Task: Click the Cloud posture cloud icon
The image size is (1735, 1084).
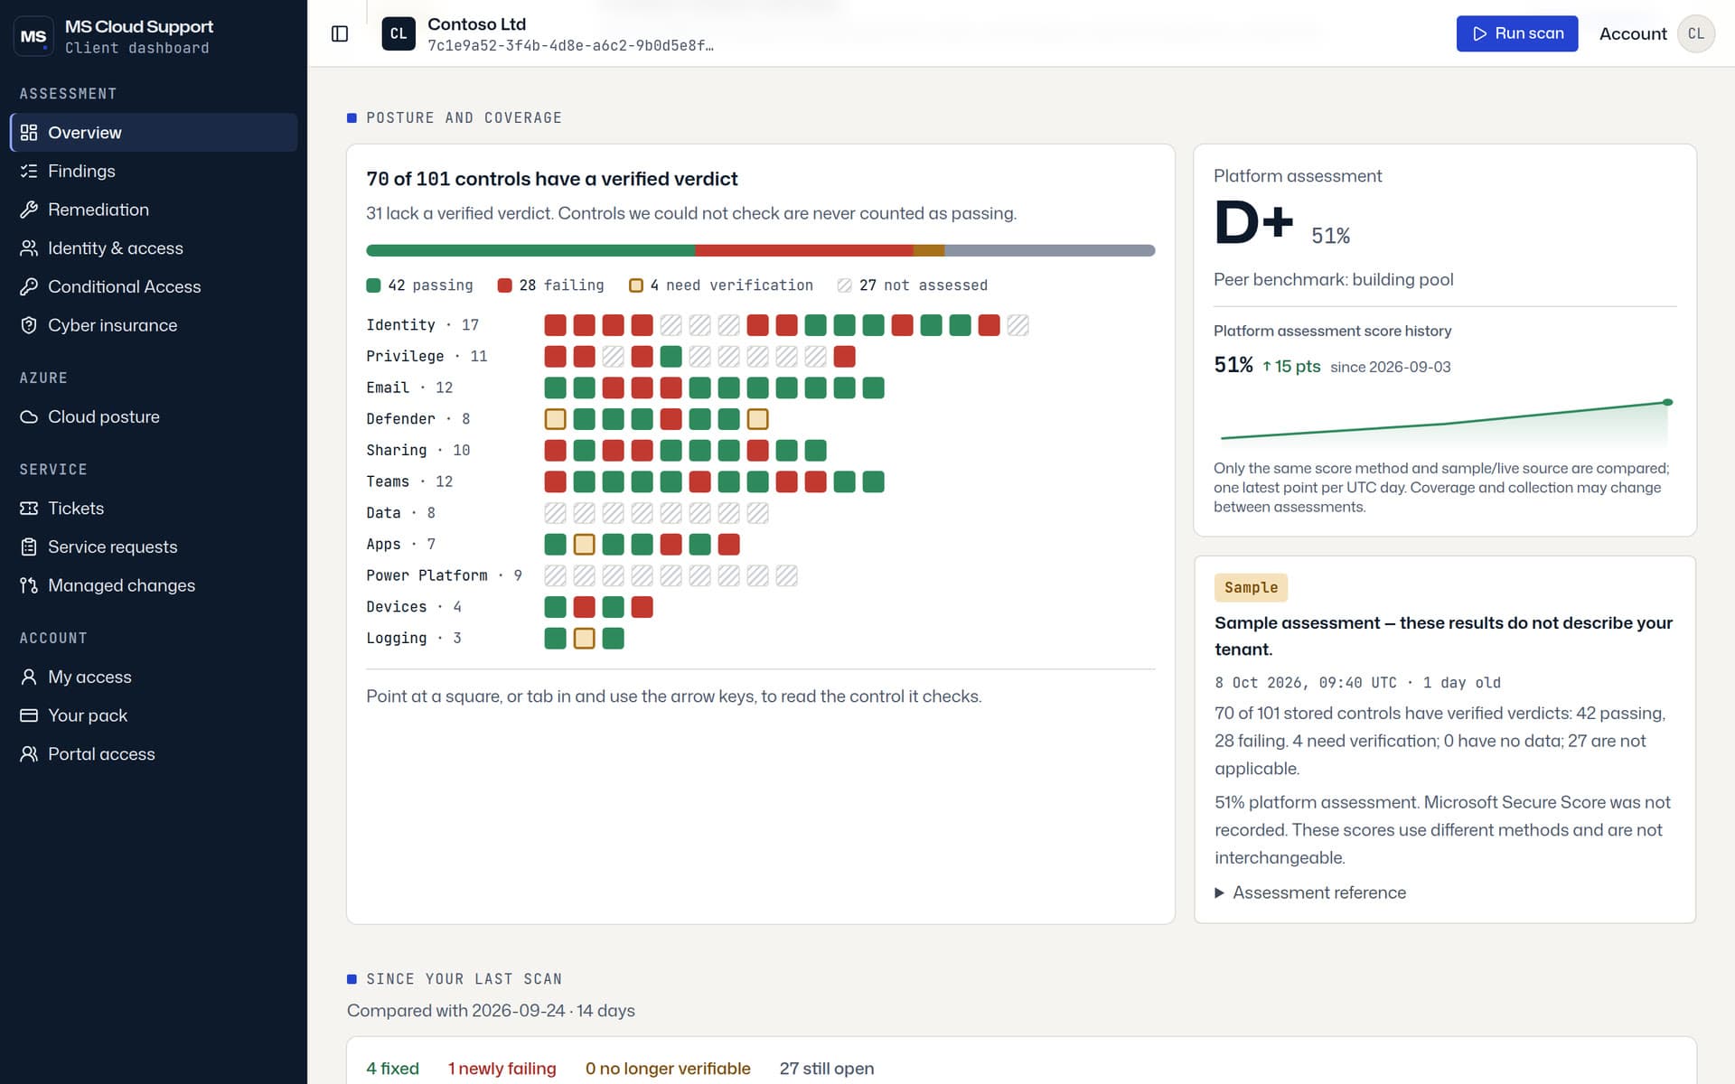Action: tap(29, 417)
